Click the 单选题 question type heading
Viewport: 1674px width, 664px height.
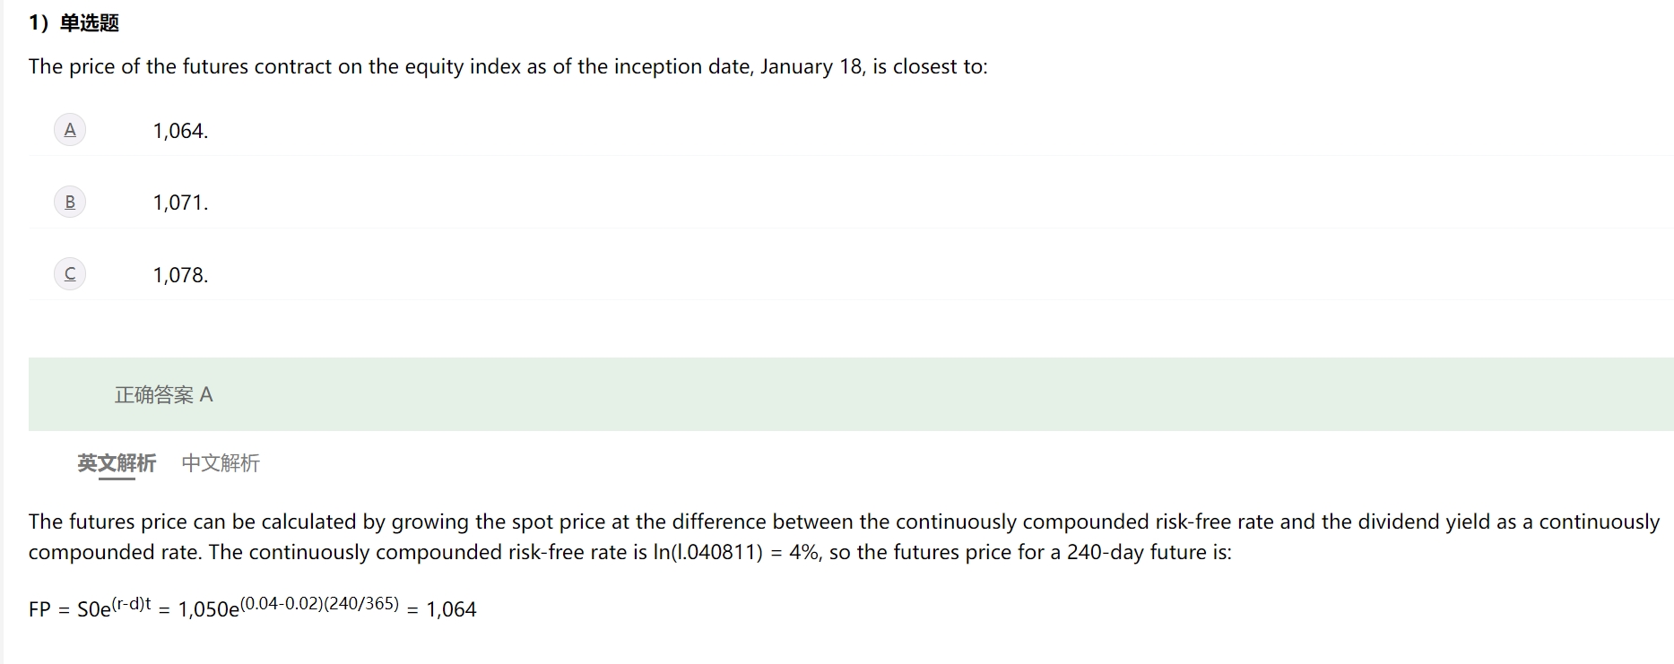click(x=90, y=23)
